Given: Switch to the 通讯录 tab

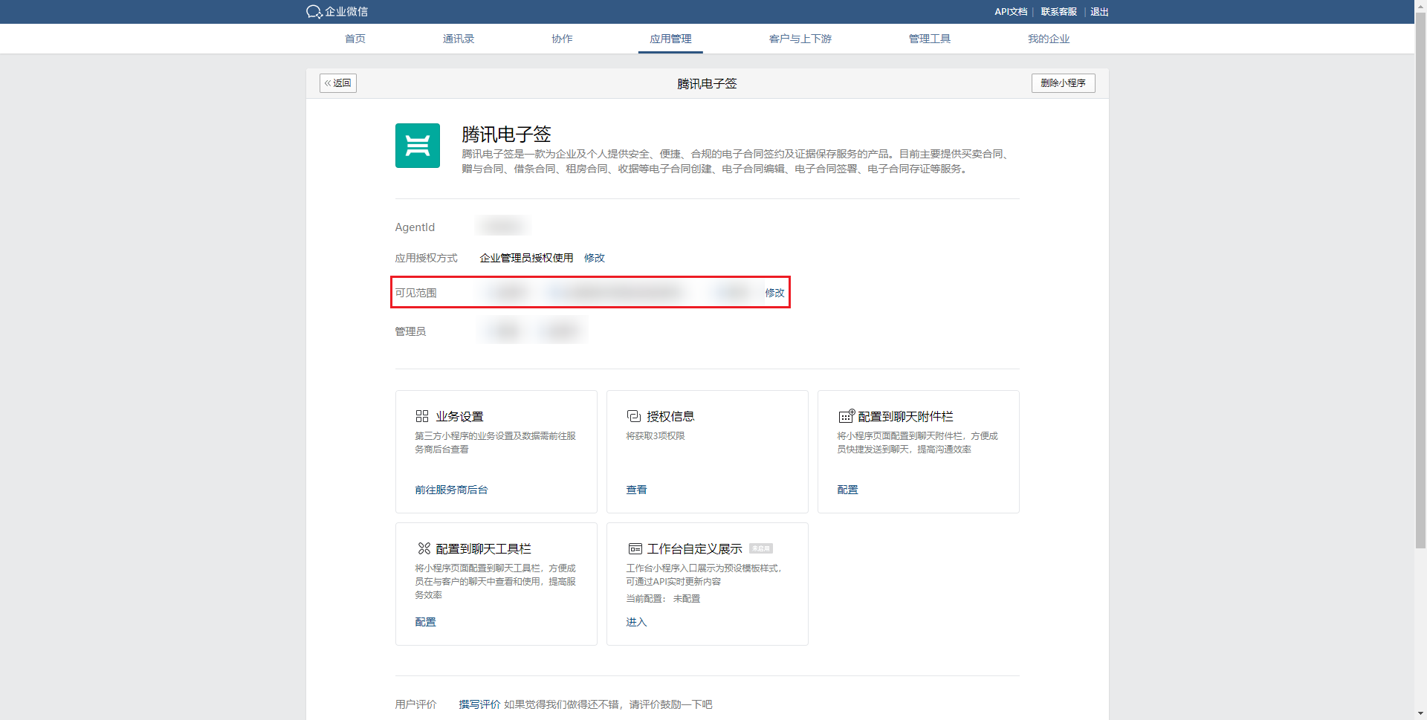Looking at the screenshot, I should [x=459, y=39].
